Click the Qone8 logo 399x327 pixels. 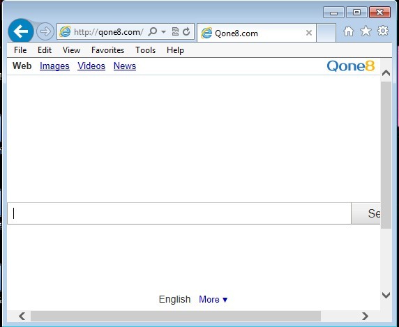pyautogui.click(x=351, y=66)
